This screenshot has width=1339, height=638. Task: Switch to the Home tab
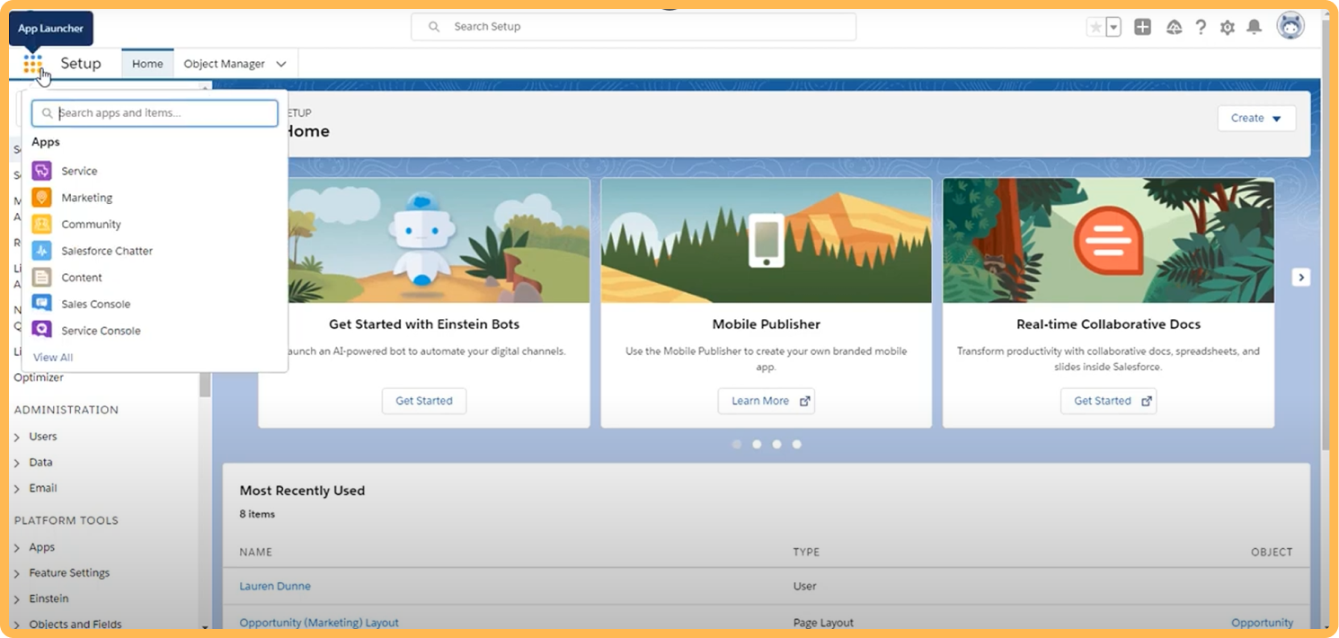pyautogui.click(x=147, y=64)
